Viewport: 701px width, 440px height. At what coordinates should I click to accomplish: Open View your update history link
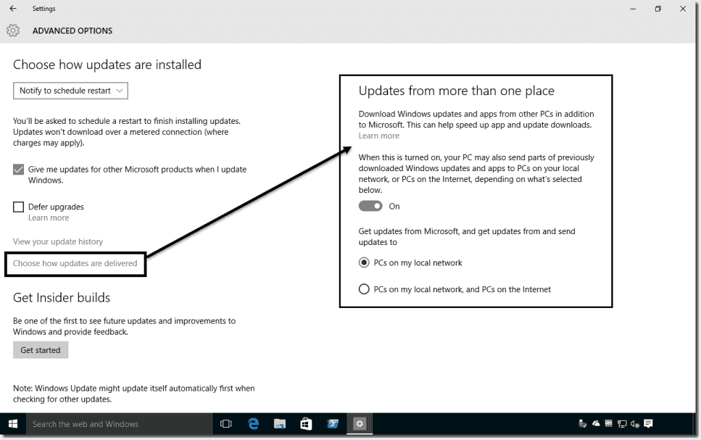58,242
